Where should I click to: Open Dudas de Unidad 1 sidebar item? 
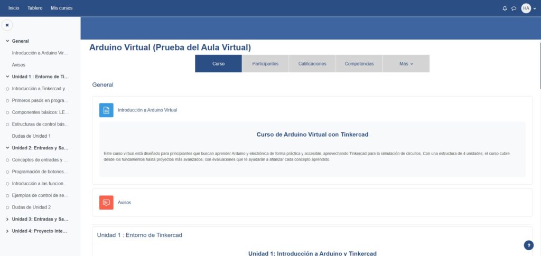(31, 136)
